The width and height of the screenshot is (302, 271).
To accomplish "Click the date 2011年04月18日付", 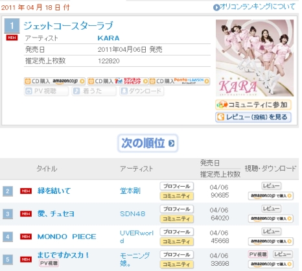I will 35,7.
